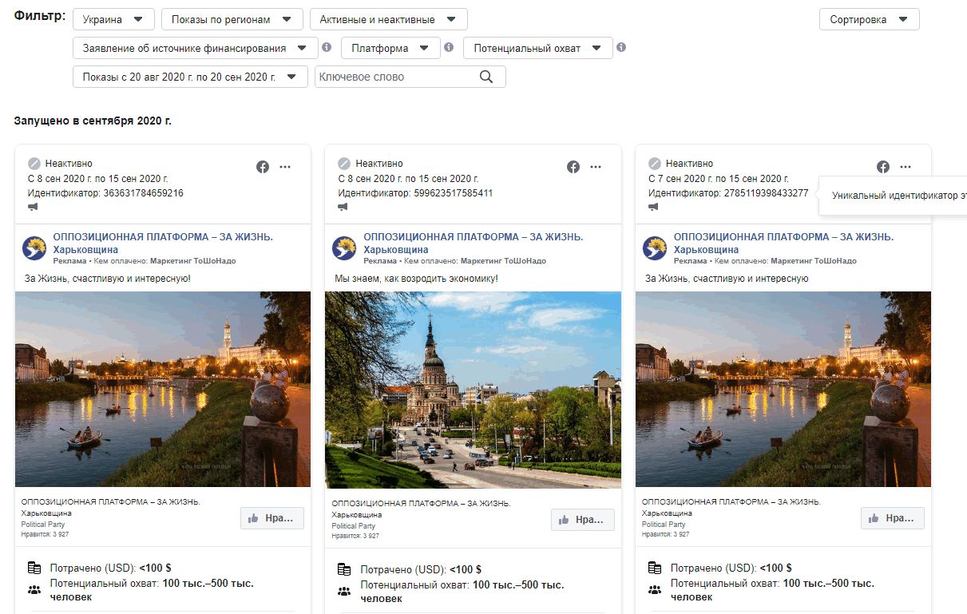Open Активные и неактивные status filter
The width and height of the screenshot is (967, 614).
pos(388,19)
